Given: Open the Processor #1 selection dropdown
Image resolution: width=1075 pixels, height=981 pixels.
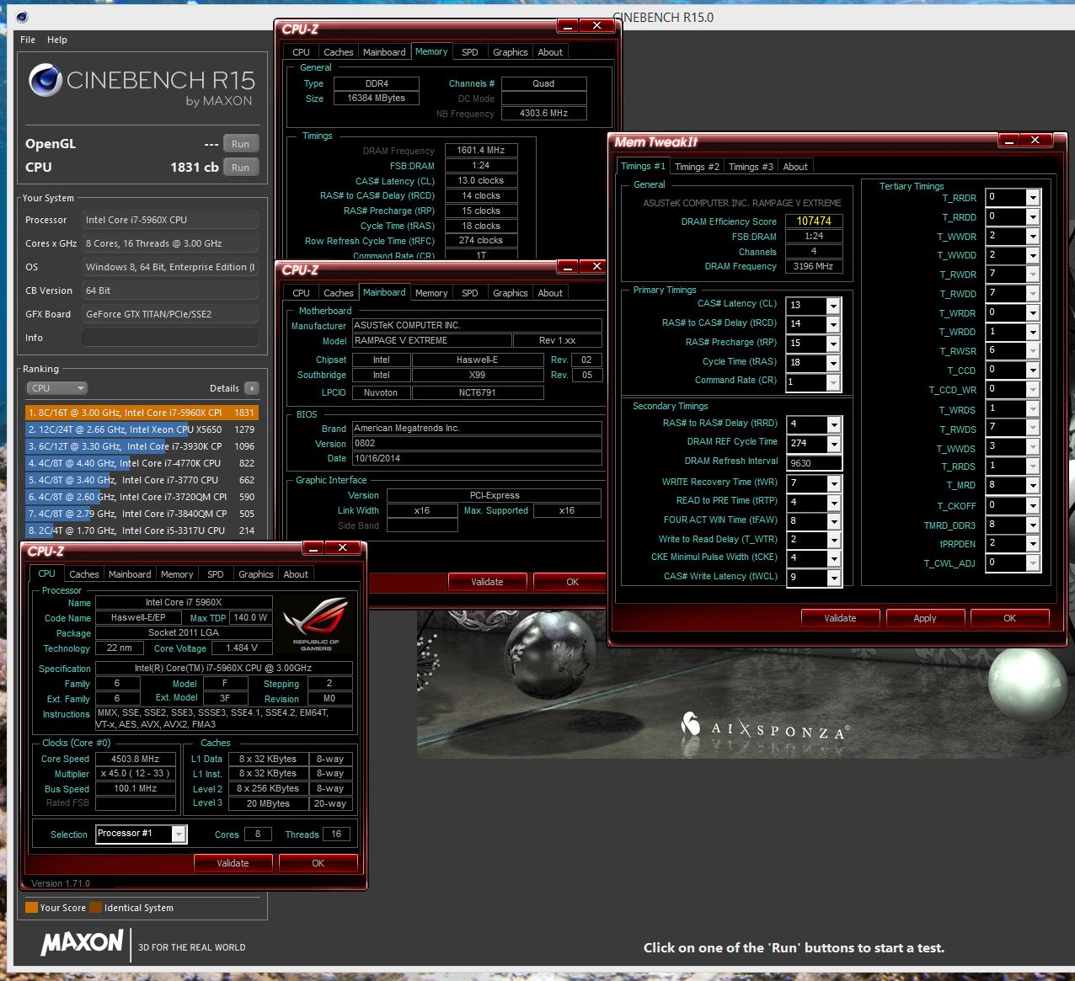Looking at the screenshot, I should [x=179, y=834].
